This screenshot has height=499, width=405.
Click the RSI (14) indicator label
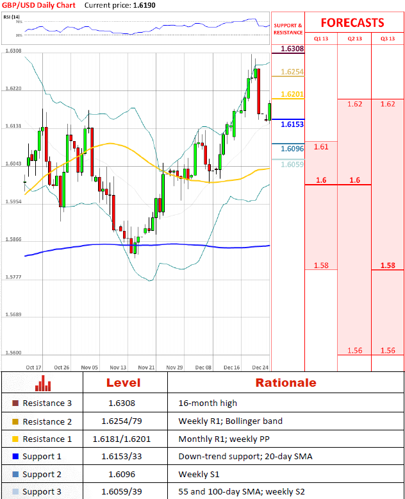coord(12,17)
